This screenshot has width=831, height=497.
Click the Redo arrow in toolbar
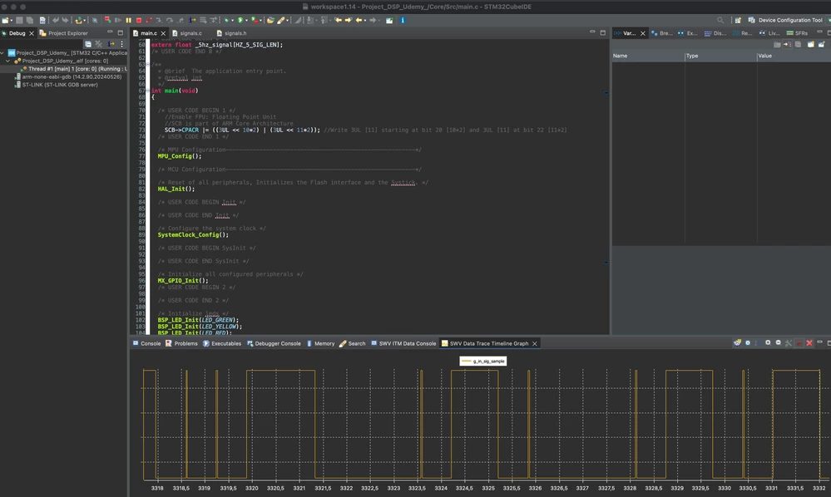65,20
